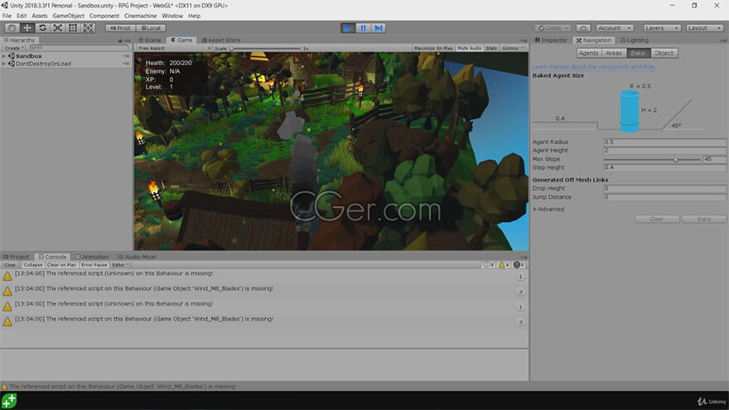Viewport: 729px width, 410px height.
Task: Toggle error messages filter in Console
Action: (519, 265)
